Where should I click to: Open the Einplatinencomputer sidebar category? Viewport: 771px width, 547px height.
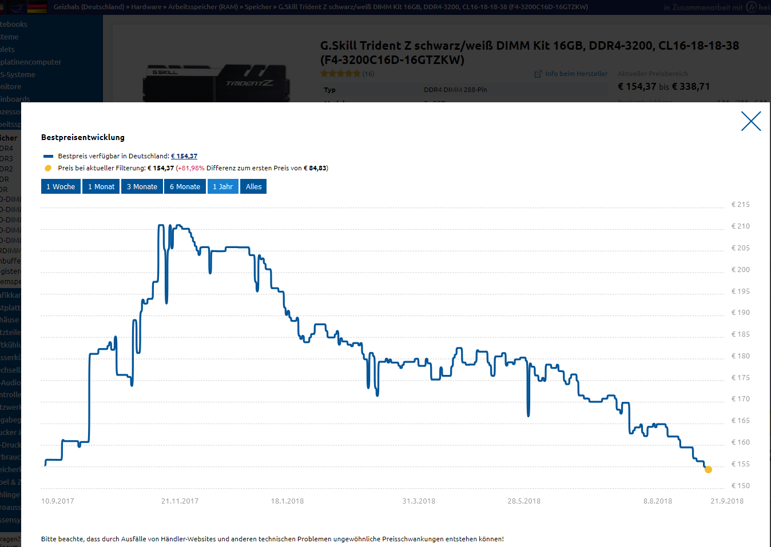[30, 62]
